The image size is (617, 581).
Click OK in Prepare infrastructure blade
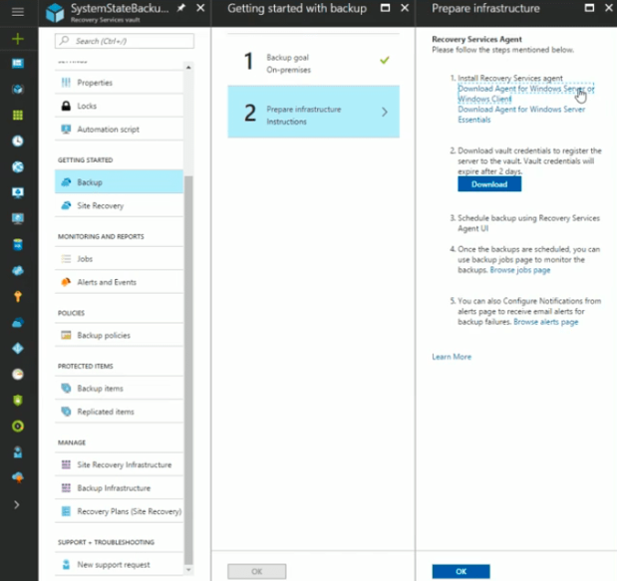461,571
